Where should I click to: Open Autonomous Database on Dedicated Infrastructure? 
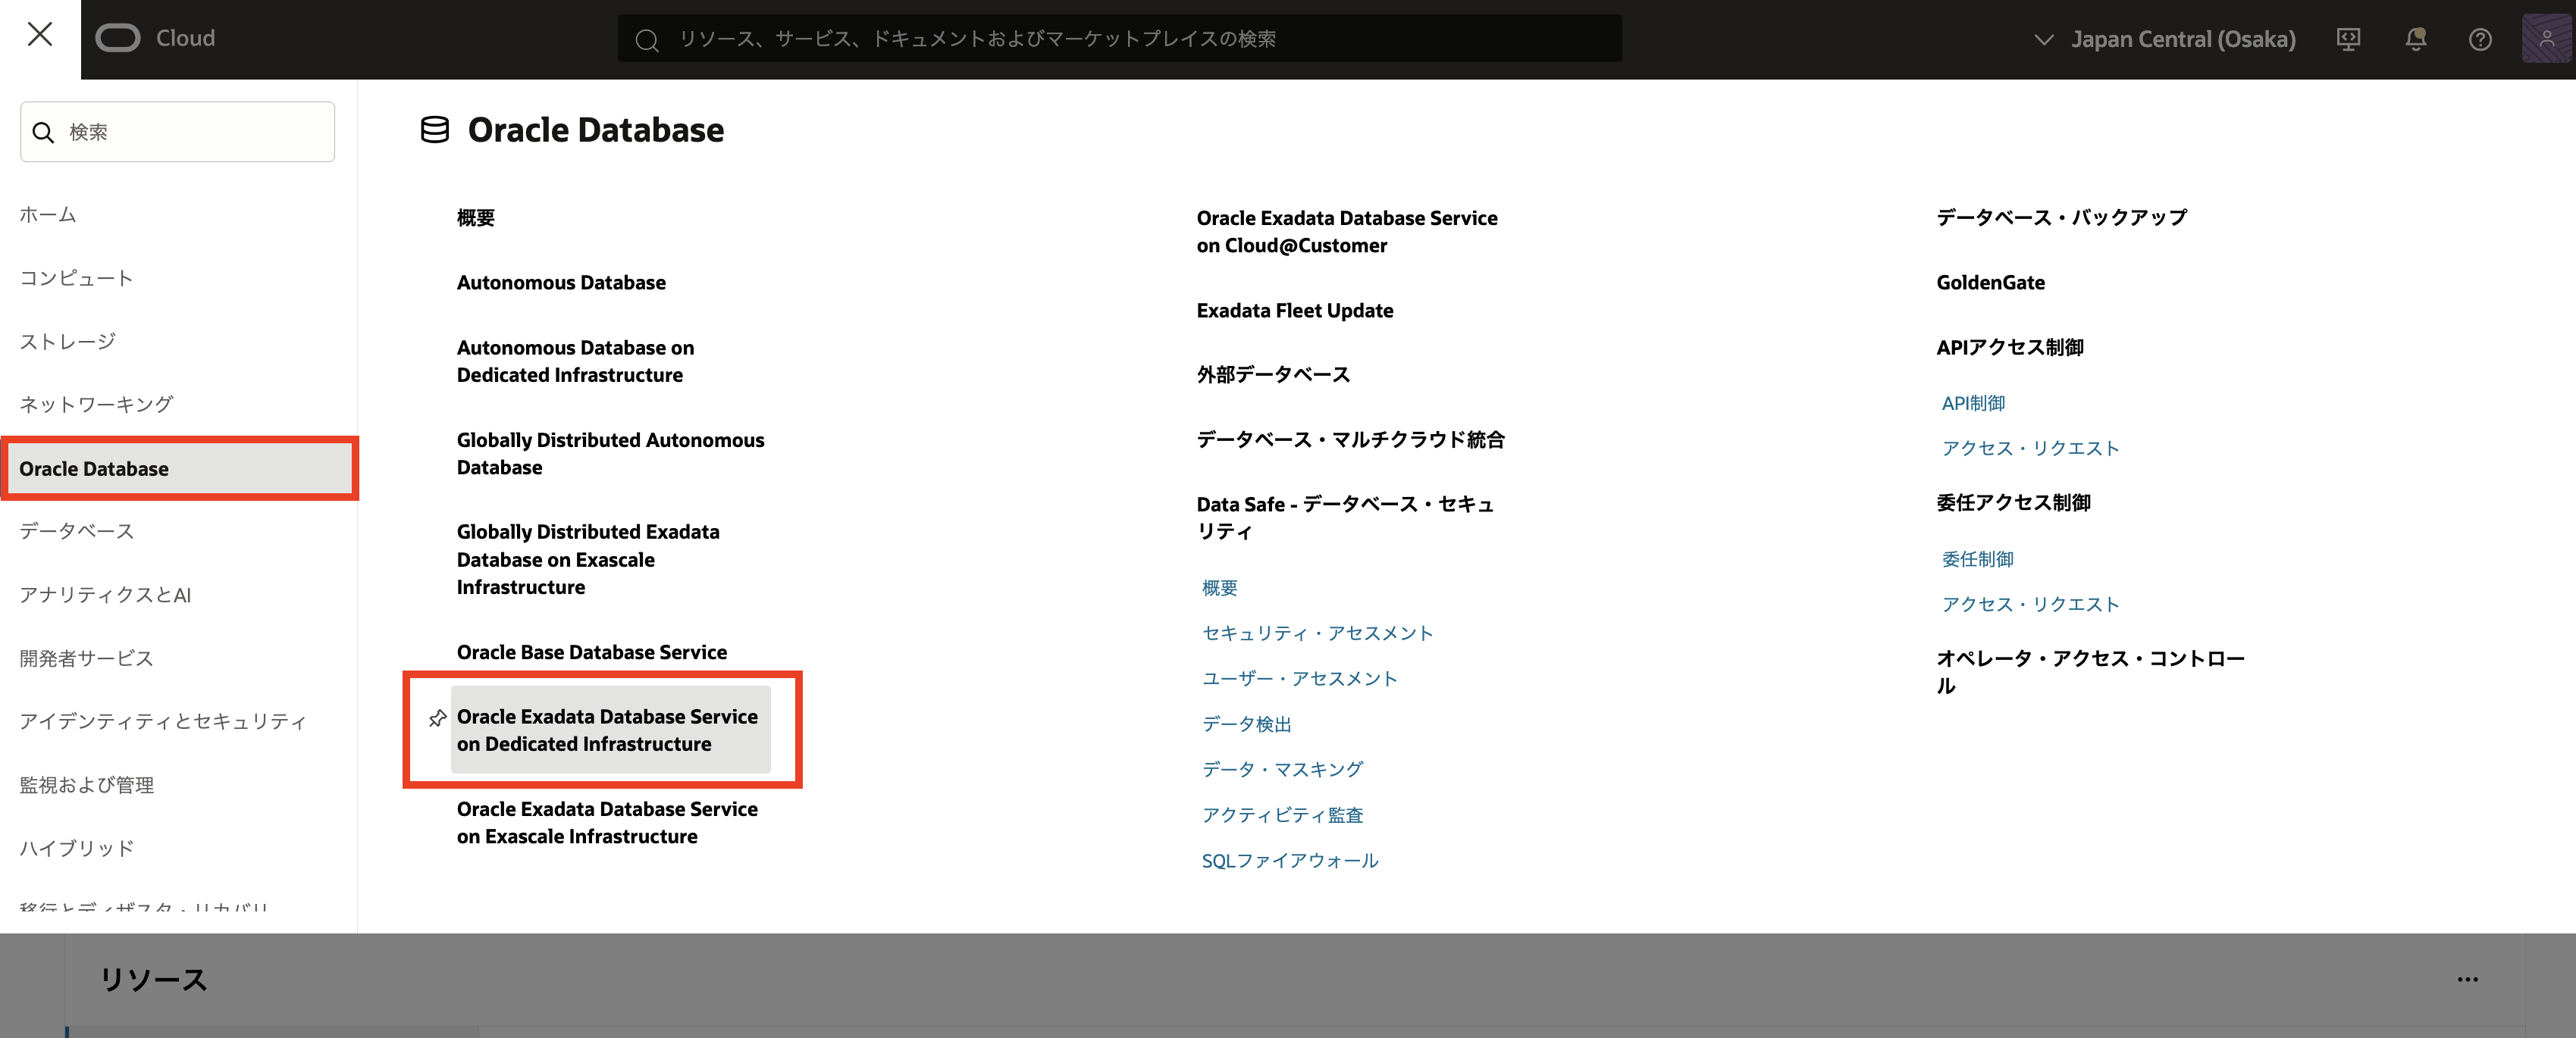point(575,361)
